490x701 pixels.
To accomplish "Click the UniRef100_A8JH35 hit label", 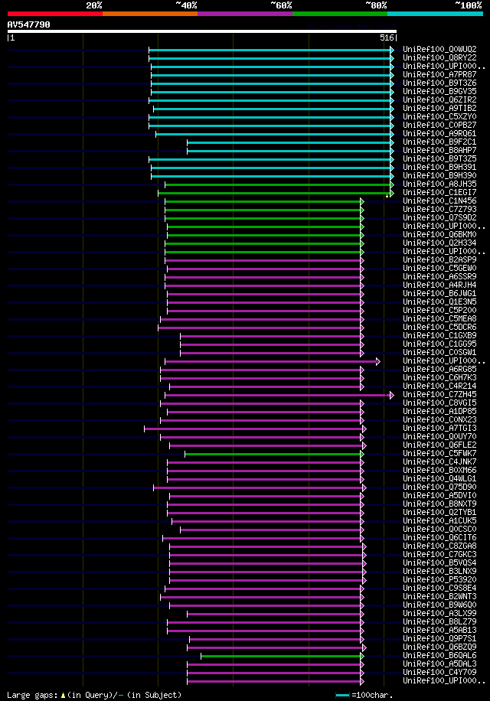I will [x=439, y=184].
